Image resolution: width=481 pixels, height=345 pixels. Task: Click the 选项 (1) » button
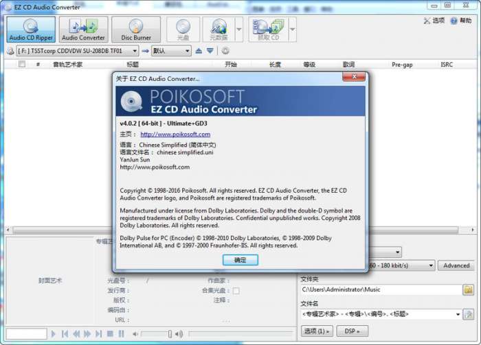(317, 331)
